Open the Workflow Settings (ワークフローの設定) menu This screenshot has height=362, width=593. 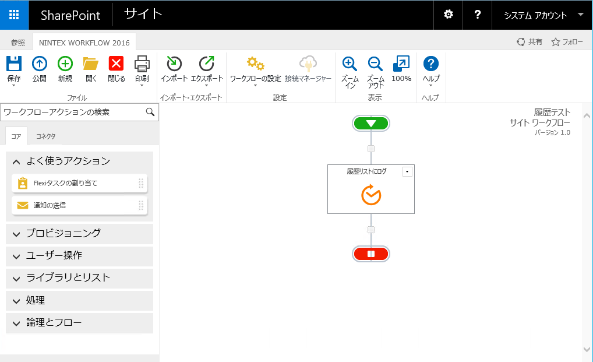point(255,64)
